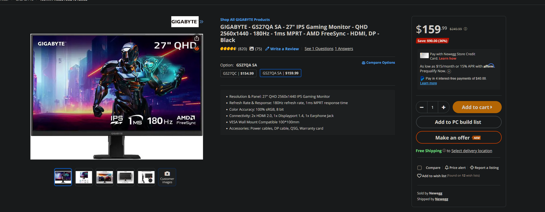Click the Add to cart button

tap(477, 107)
